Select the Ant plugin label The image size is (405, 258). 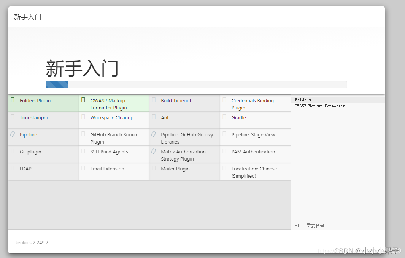tap(165, 117)
